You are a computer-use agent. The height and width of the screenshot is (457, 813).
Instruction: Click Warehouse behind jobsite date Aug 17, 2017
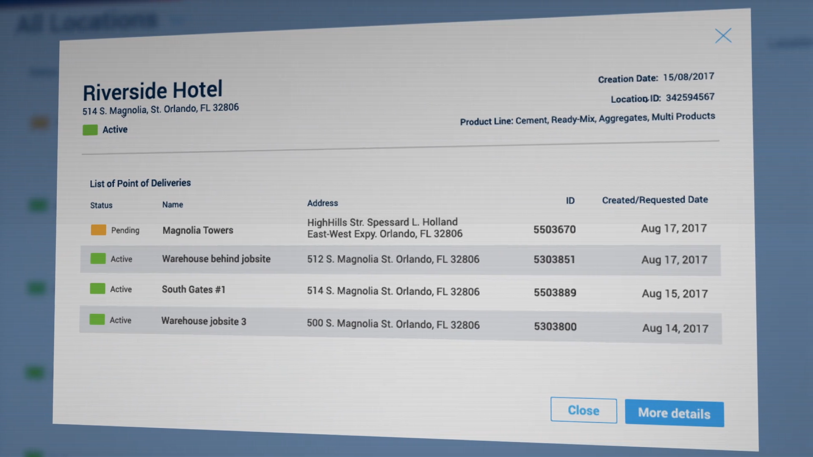point(675,260)
